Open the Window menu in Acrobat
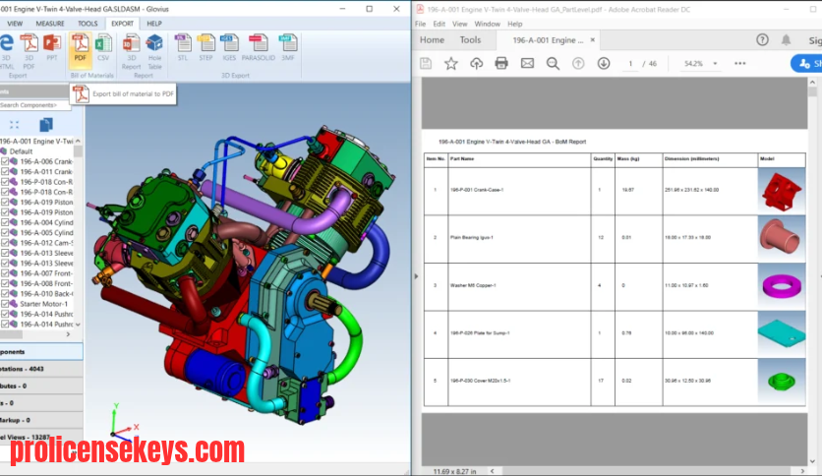The height and width of the screenshot is (476, 822). [487, 25]
